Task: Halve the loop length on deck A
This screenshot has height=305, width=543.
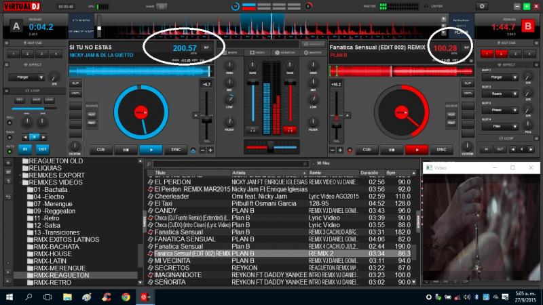Action: [x=25, y=138]
